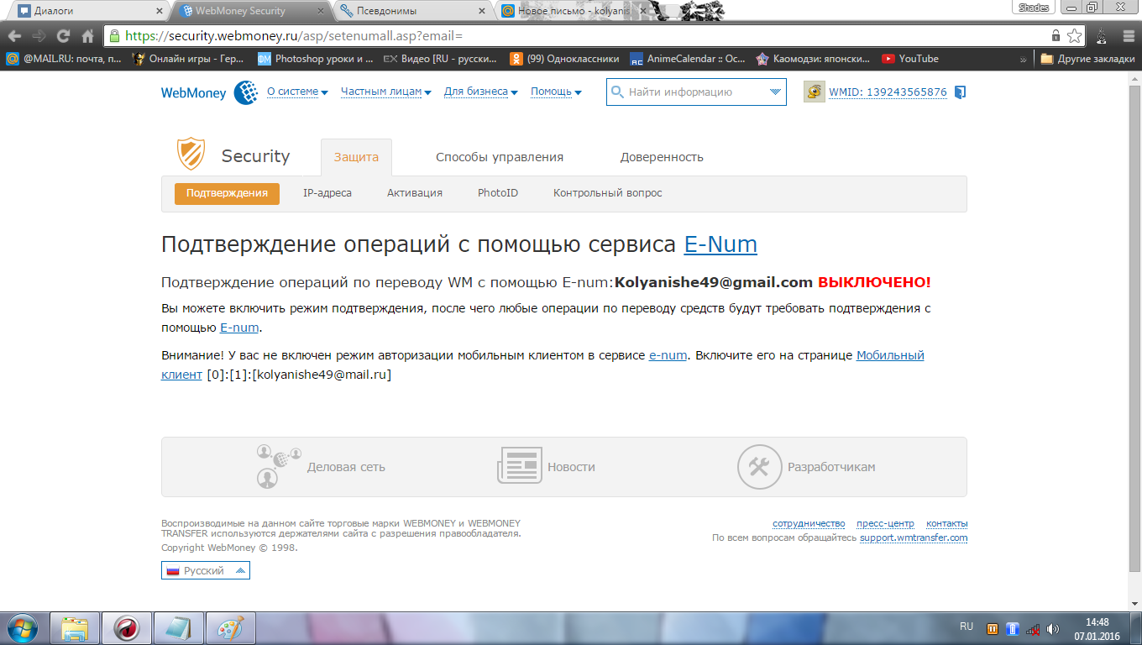Image resolution: width=1142 pixels, height=645 pixels.
Task: Reload the page with the refresh icon
Action: click(x=63, y=36)
